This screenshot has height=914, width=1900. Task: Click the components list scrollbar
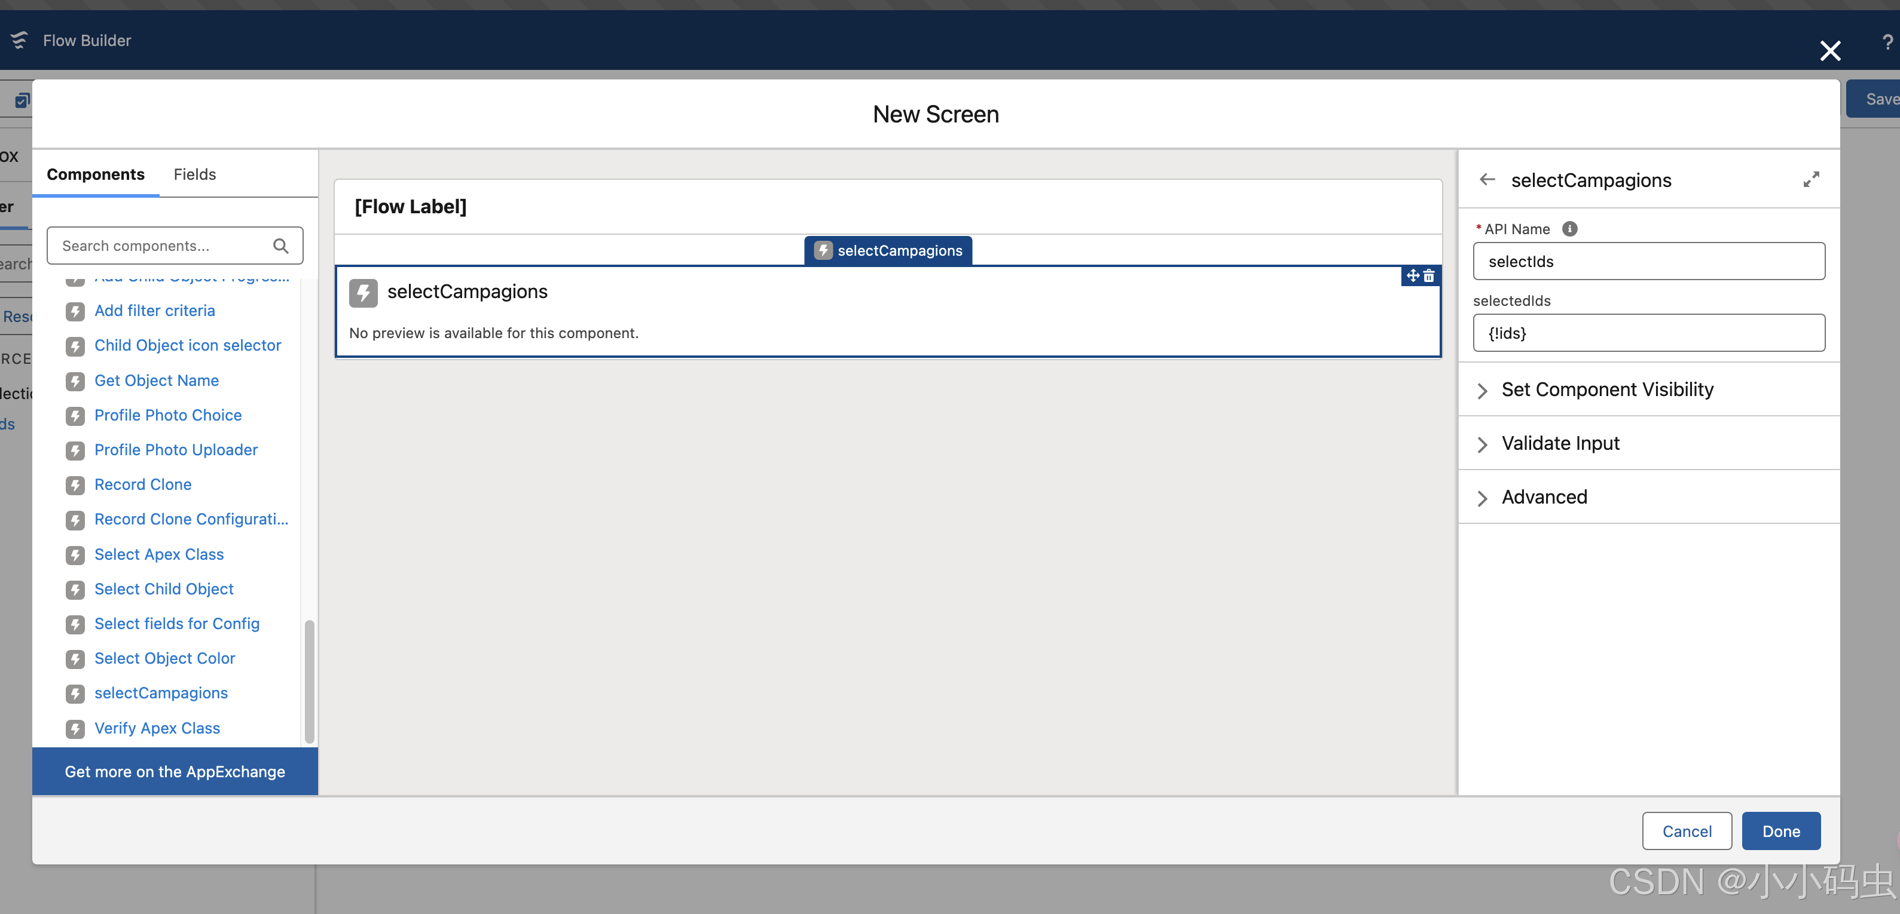click(x=309, y=681)
